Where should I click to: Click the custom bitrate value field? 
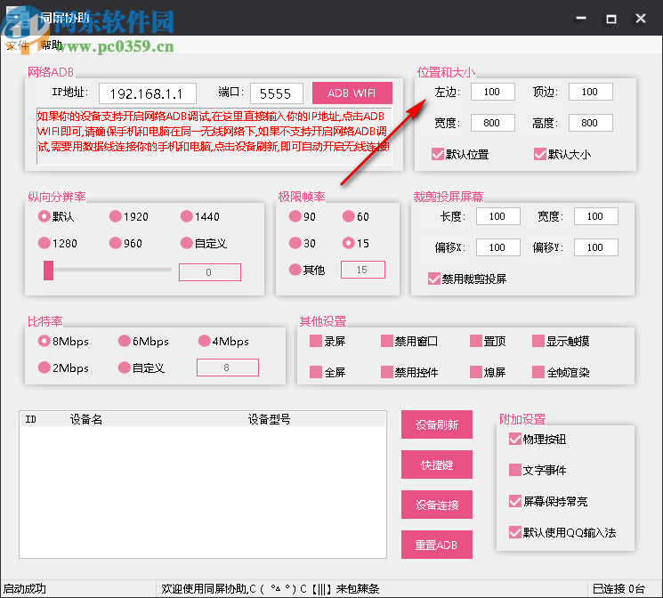pyautogui.click(x=228, y=368)
